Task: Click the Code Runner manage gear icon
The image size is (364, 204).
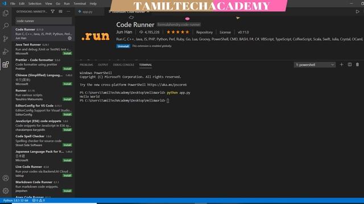Action: (x=69, y=39)
